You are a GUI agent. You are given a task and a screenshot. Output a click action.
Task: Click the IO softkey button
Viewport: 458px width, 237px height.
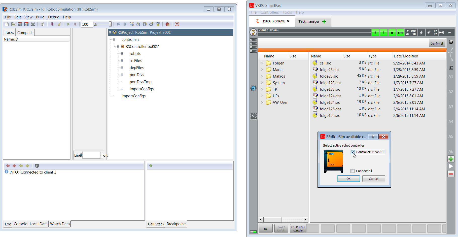pos(265,229)
